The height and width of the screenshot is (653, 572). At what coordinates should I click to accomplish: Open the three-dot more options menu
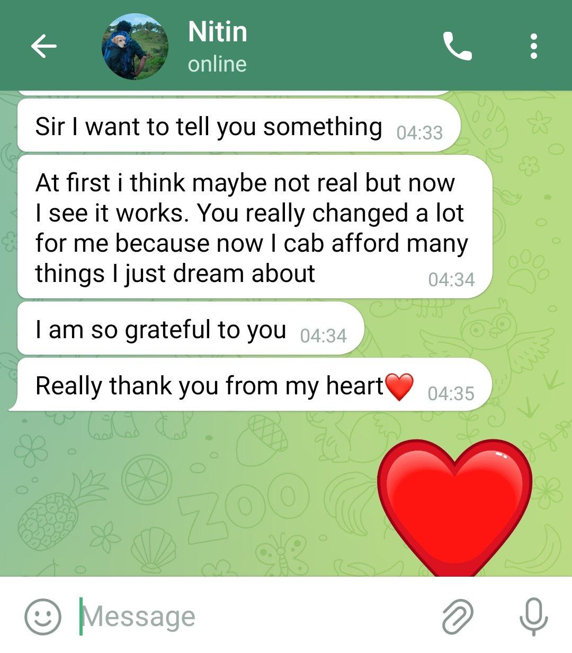[x=534, y=46]
